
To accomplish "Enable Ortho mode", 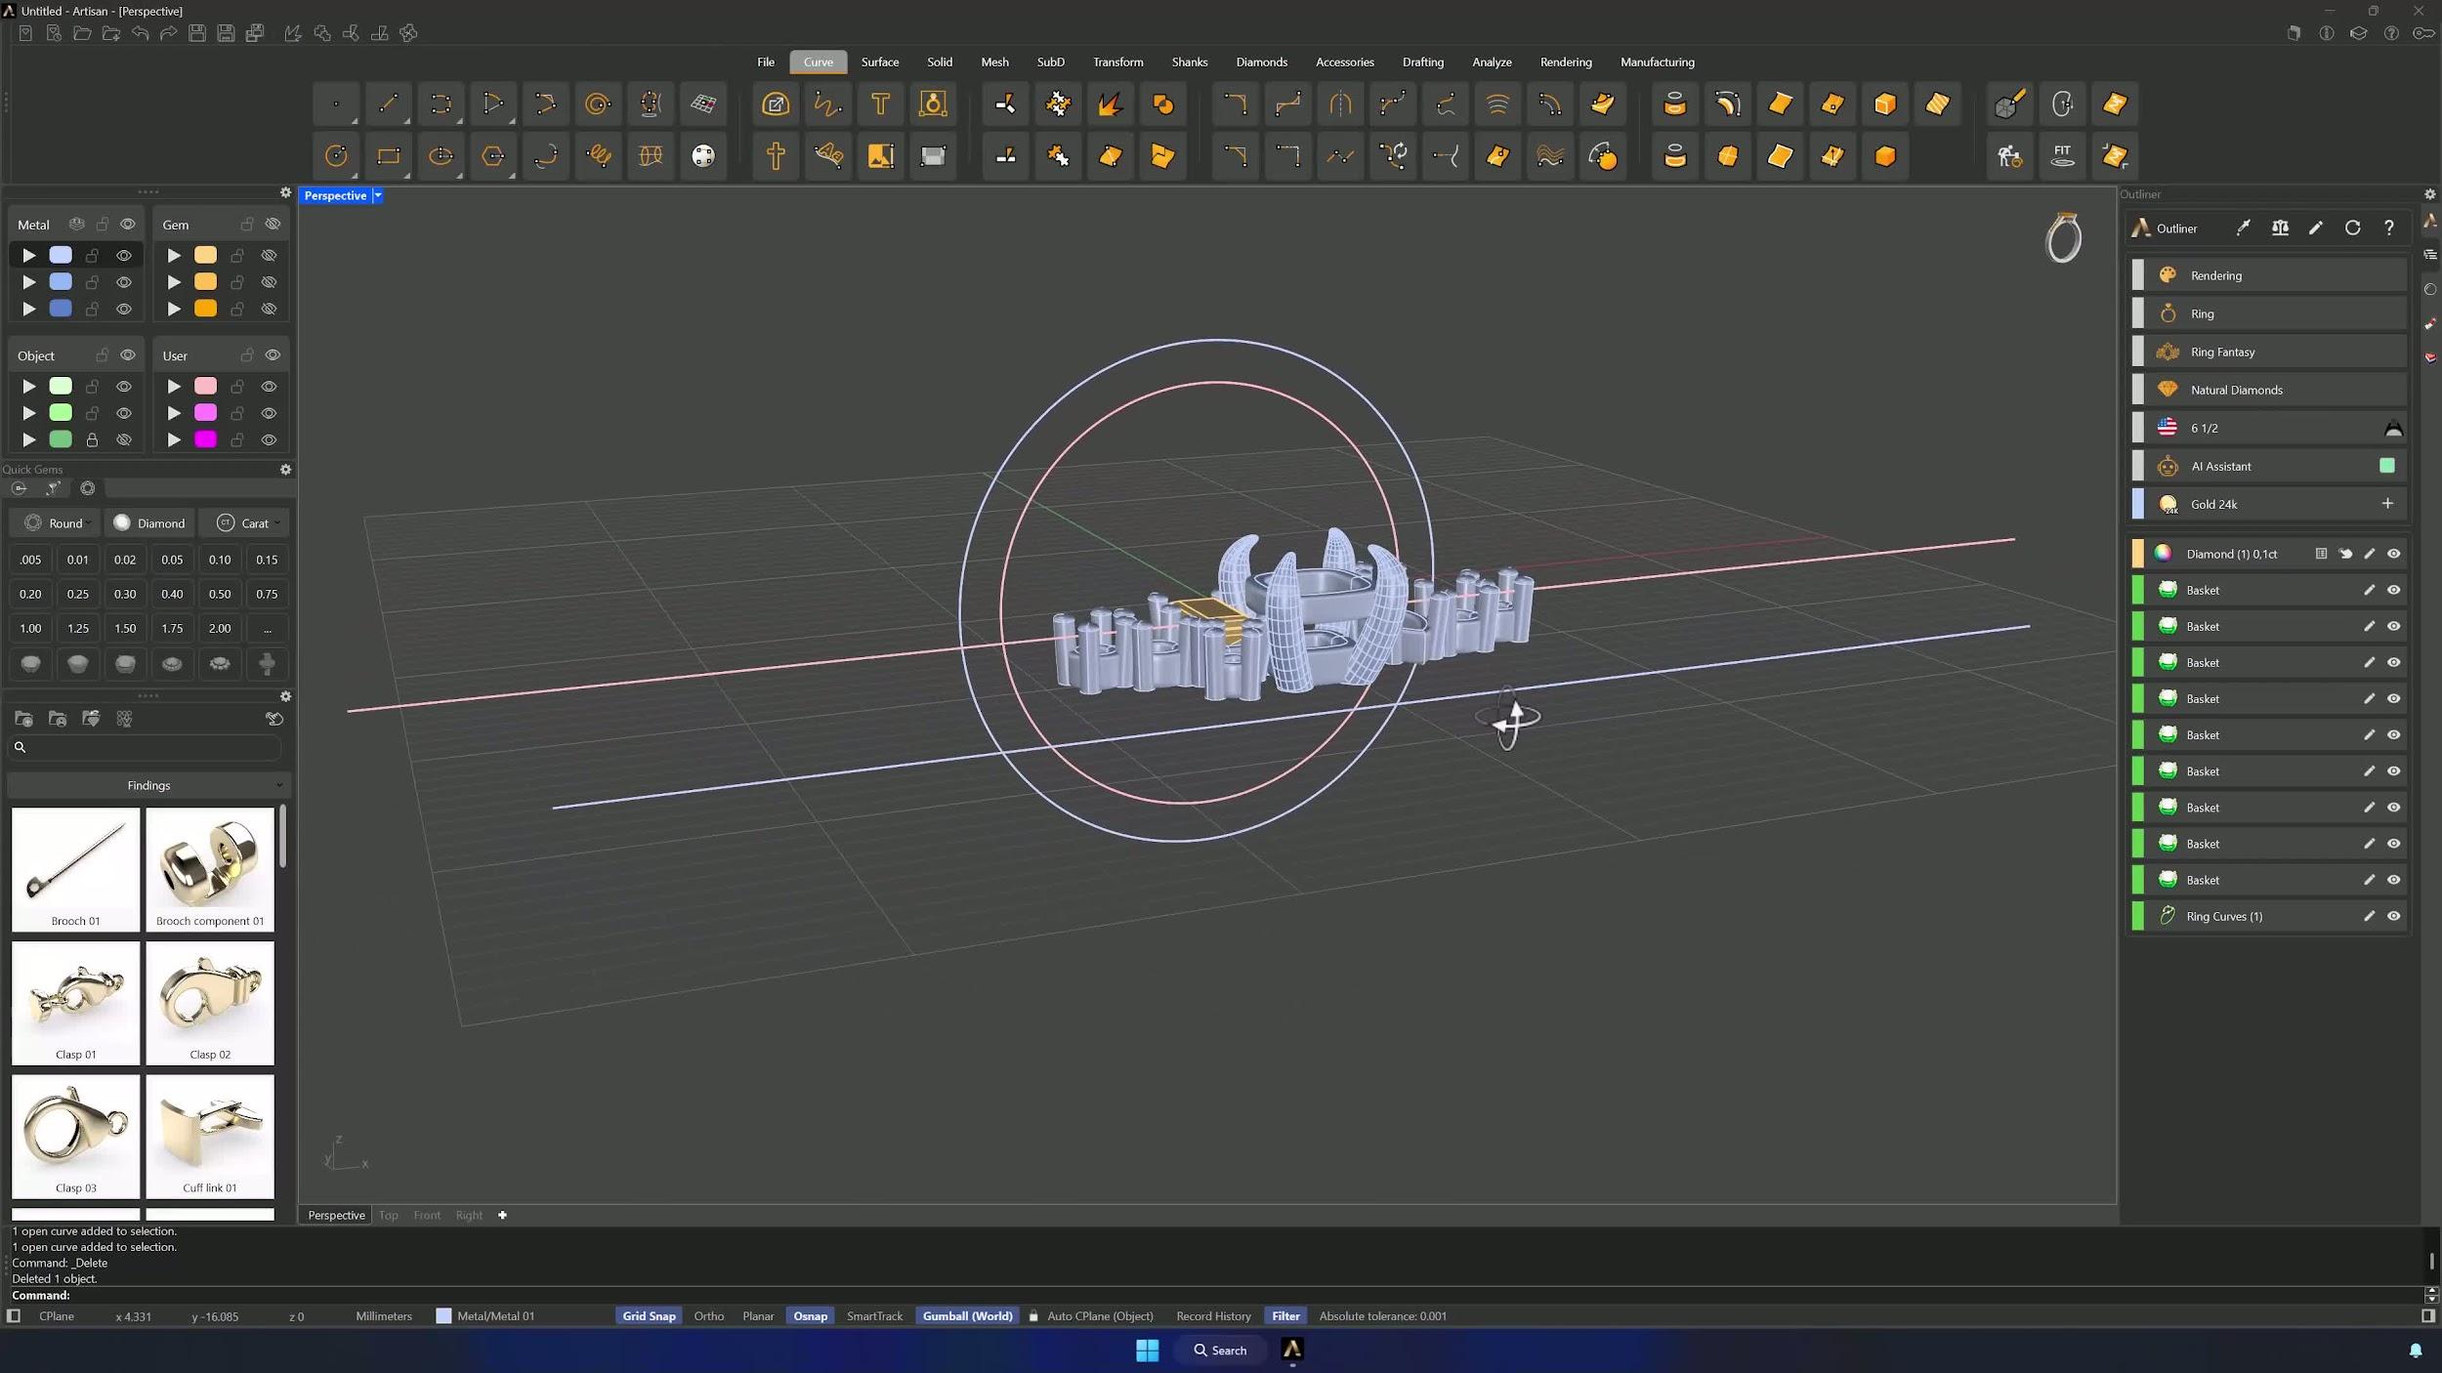I will click(x=708, y=1316).
